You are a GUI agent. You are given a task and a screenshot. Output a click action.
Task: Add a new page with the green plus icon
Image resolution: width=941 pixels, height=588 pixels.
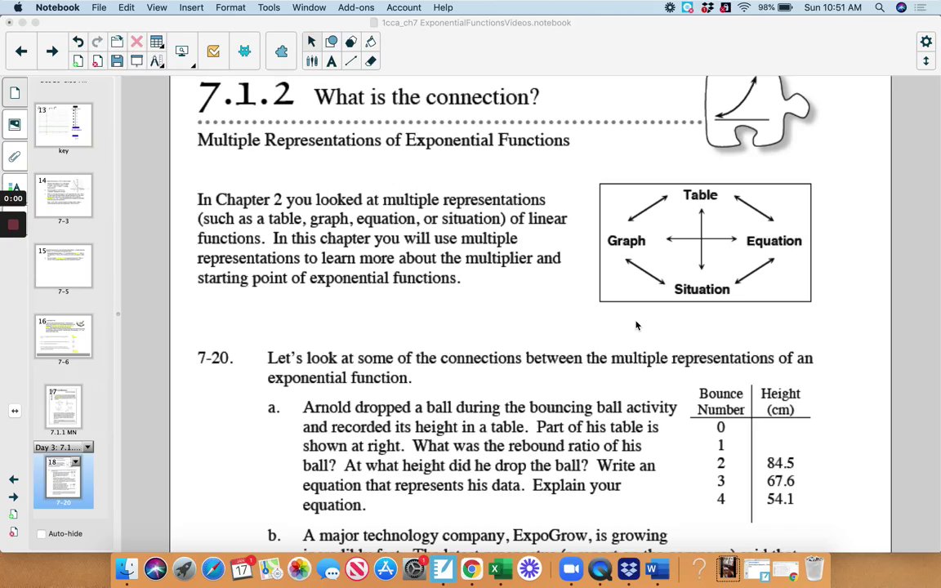click(78, 61)
